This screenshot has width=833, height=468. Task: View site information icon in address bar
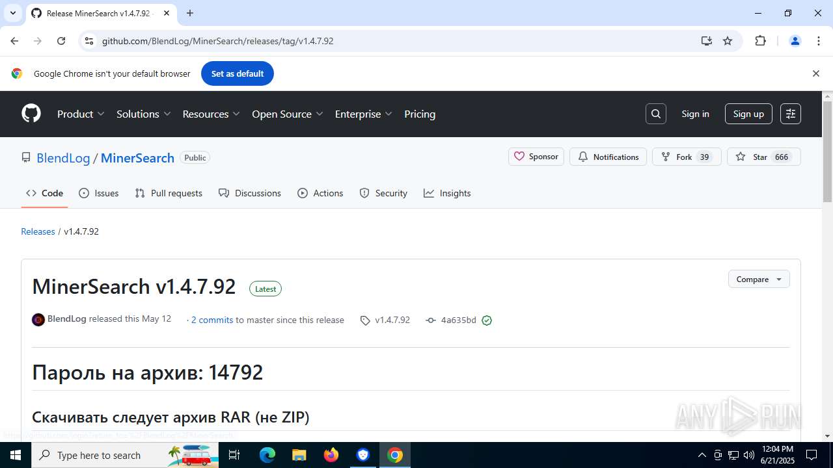(90, 41)
